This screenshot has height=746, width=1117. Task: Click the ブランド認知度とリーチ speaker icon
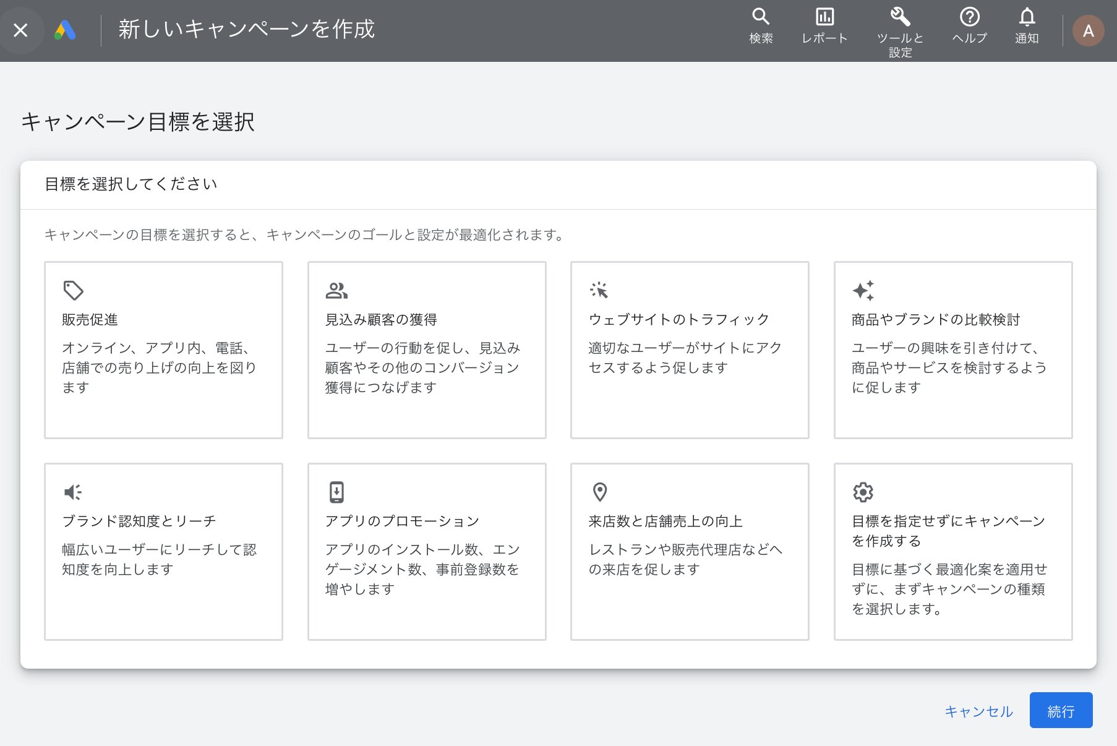pyautogui.click(x=72, y=492)
